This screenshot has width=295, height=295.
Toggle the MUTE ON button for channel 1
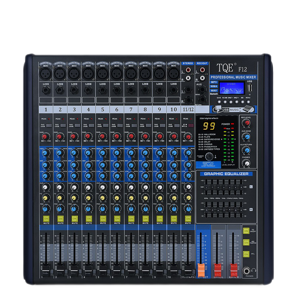click(x=46, y=219)
